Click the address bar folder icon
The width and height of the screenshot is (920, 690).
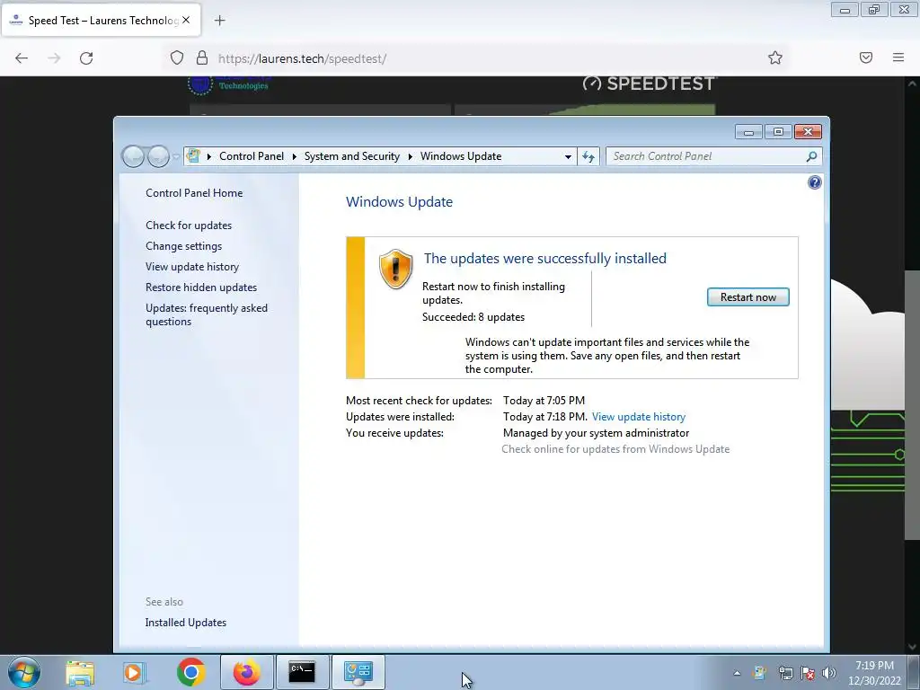point(193,156)
